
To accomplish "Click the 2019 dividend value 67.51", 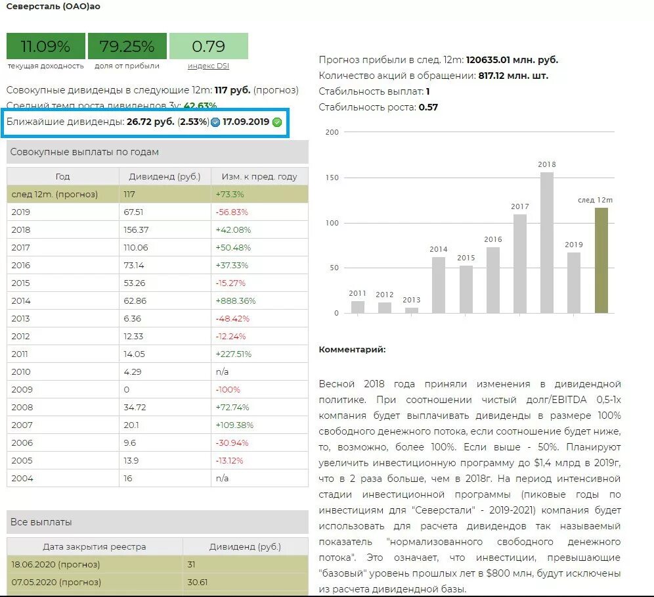I will 133,212.
